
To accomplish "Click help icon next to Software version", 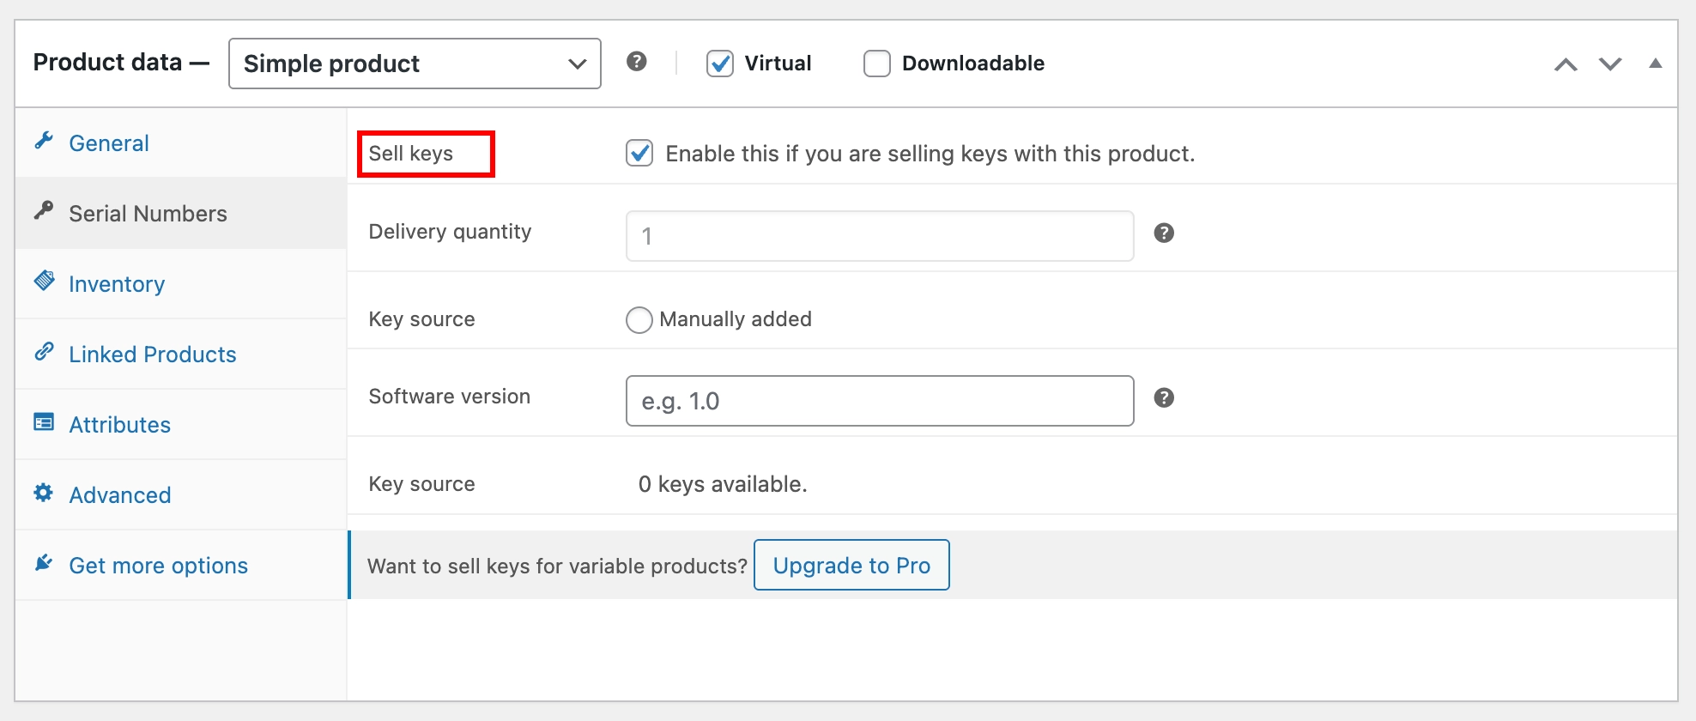I will (1164, 397).
